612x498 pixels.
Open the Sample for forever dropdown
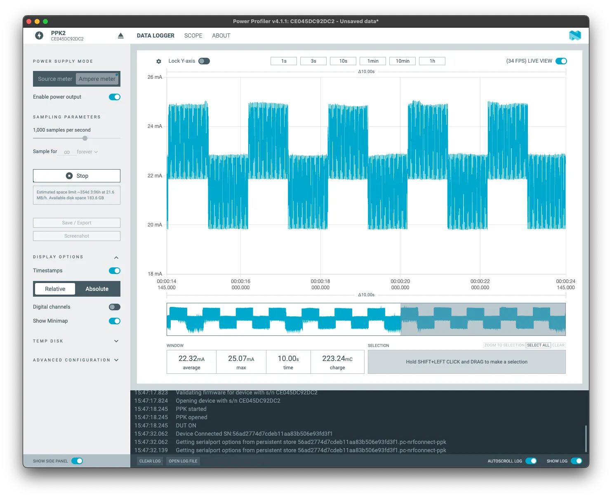(87, 152)
